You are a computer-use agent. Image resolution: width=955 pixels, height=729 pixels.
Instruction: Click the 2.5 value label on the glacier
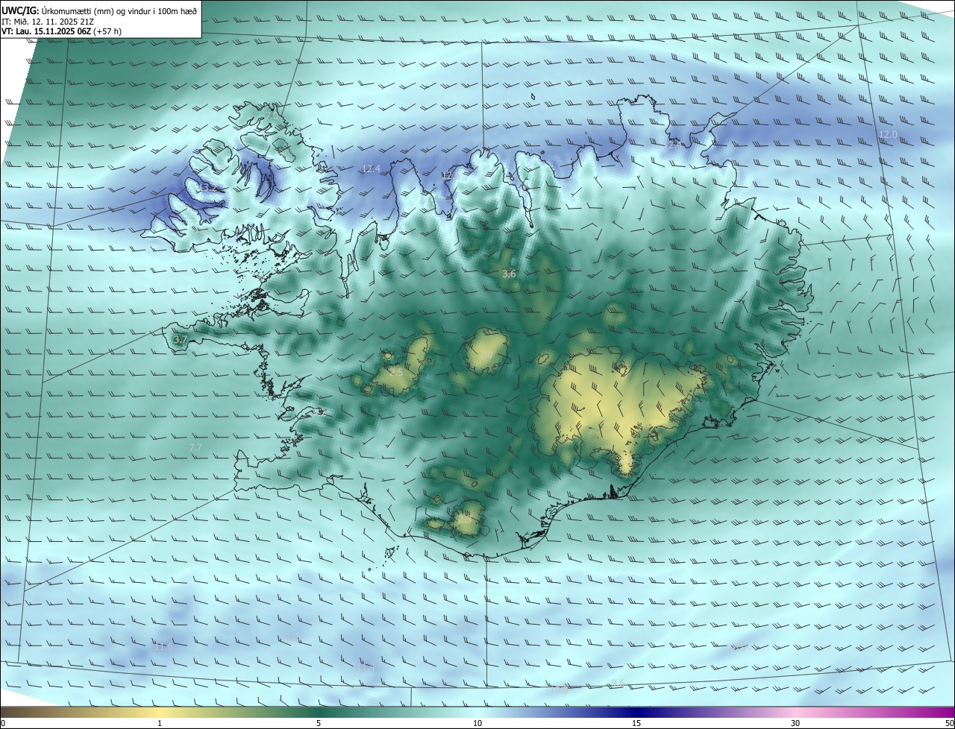(396, 372)
